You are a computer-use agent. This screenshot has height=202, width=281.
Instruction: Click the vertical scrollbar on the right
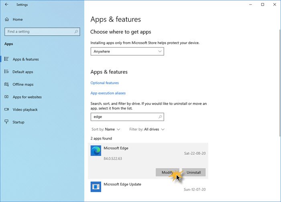(x=280, y=82)
